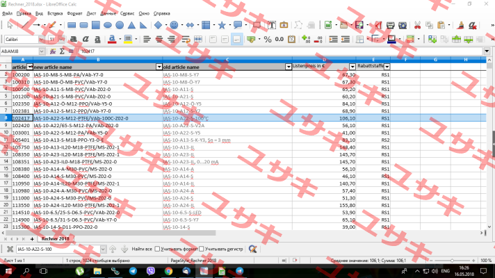This screenshot has width=495, height=278.
Task: Format cell as percent
Action: coord(268,39)
